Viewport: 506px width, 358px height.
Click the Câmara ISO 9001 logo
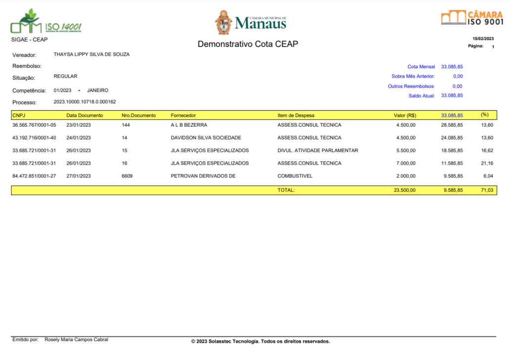coord(472,18)
